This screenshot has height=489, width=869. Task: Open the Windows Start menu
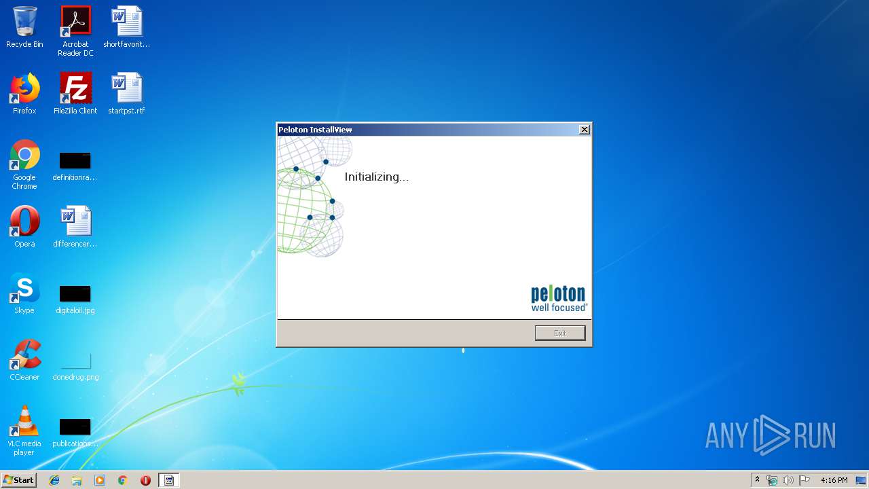tap(19, 480)
